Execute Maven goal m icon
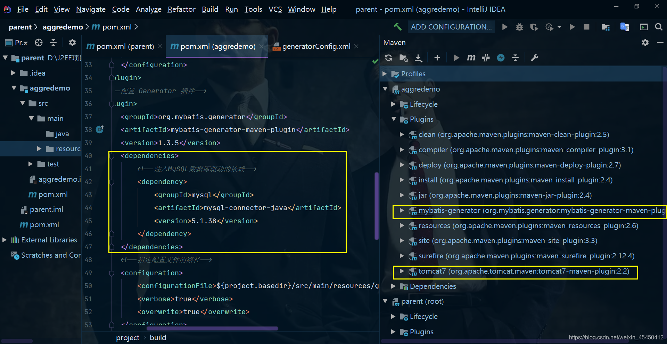This screenshot has height=344, width=667. 471,58
